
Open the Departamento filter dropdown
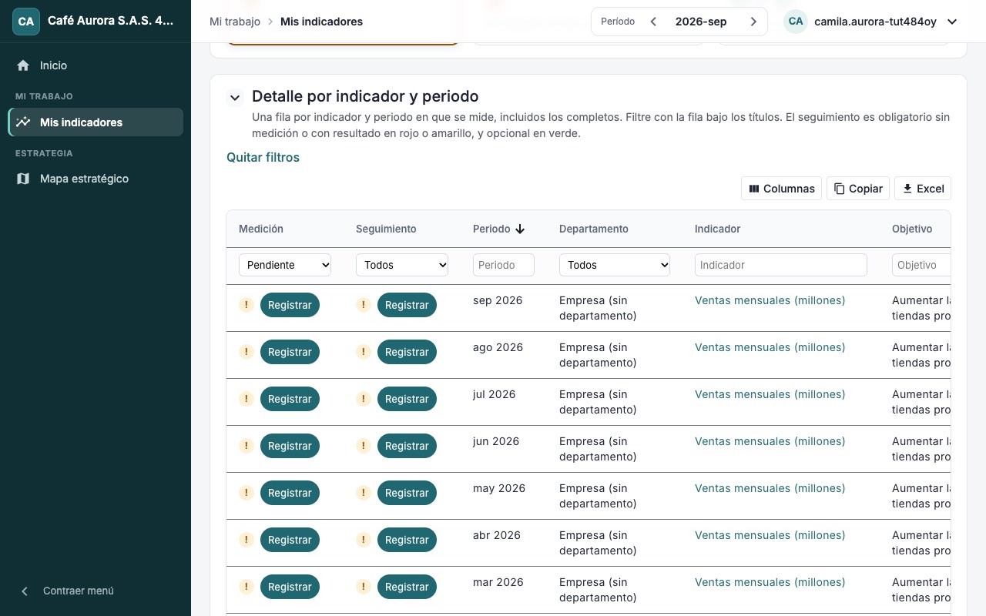tap(615, 265)
